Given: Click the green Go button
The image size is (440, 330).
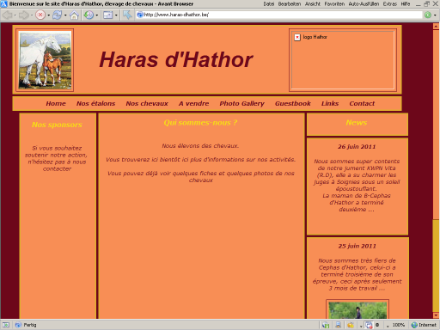Looking at the screenshot, I should (428, 15).
